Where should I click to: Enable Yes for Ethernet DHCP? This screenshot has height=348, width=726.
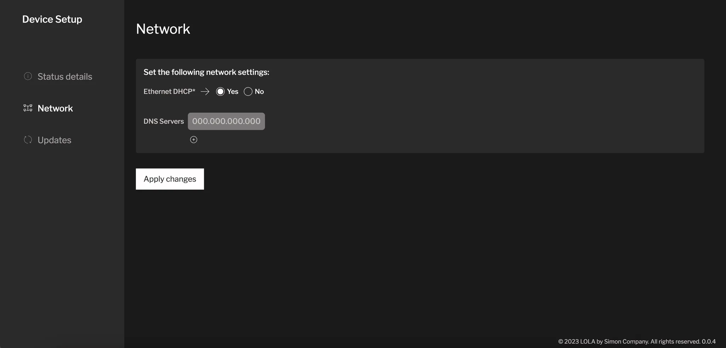tap(220, 91)
